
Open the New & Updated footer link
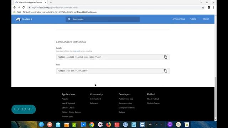68,103
